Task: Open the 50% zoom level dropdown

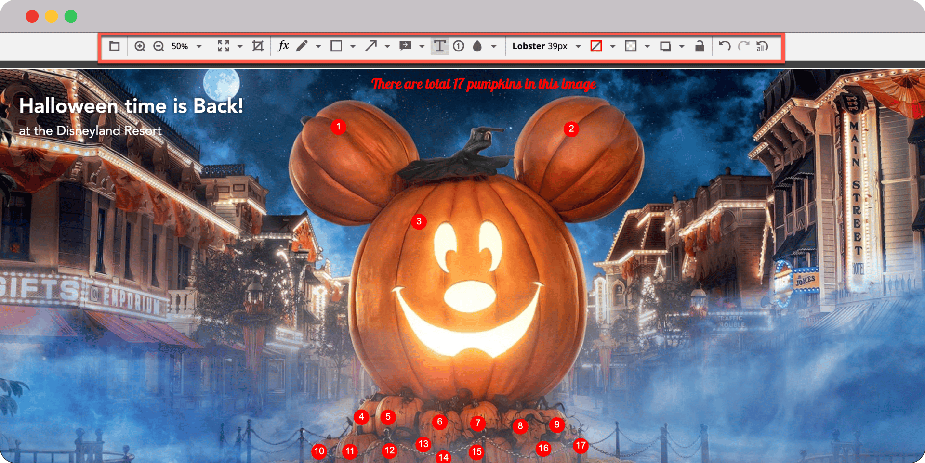Action: 199,47
